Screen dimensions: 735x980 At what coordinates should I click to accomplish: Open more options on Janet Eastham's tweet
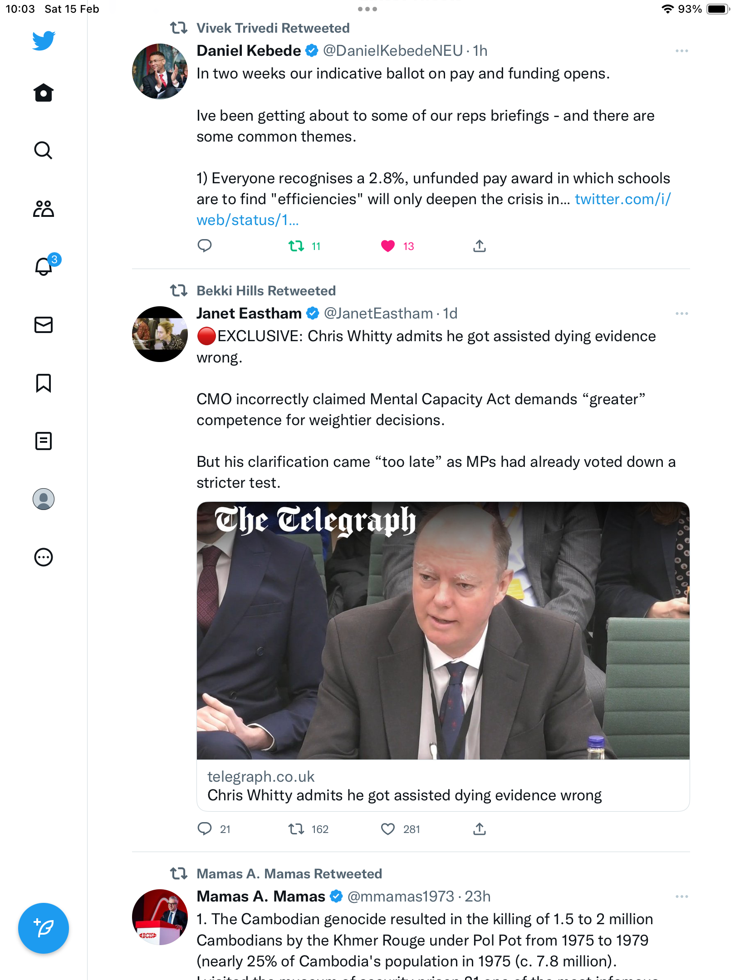681,314
